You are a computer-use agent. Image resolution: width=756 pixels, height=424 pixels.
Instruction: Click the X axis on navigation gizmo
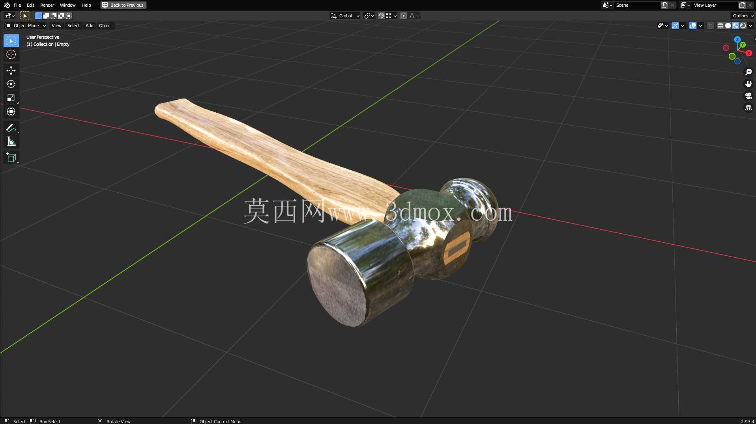(x=749, y=53)
